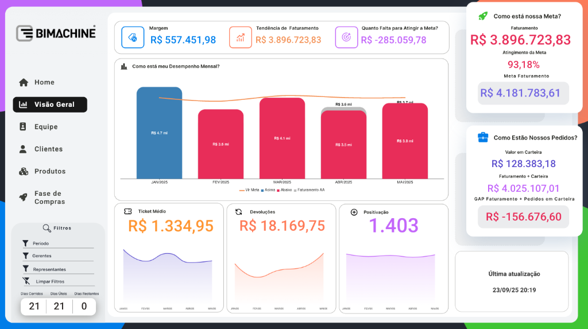Click the Devoluções refresh arrows icon

[239, 212]
